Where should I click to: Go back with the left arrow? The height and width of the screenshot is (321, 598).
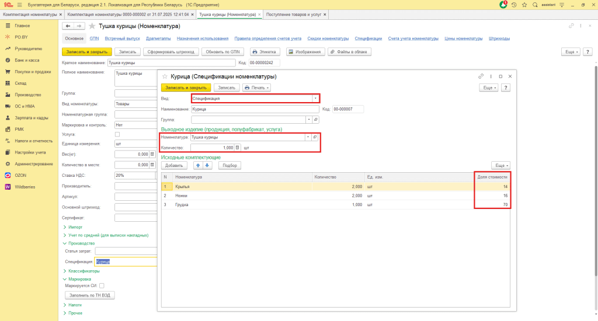coord(68,26)
